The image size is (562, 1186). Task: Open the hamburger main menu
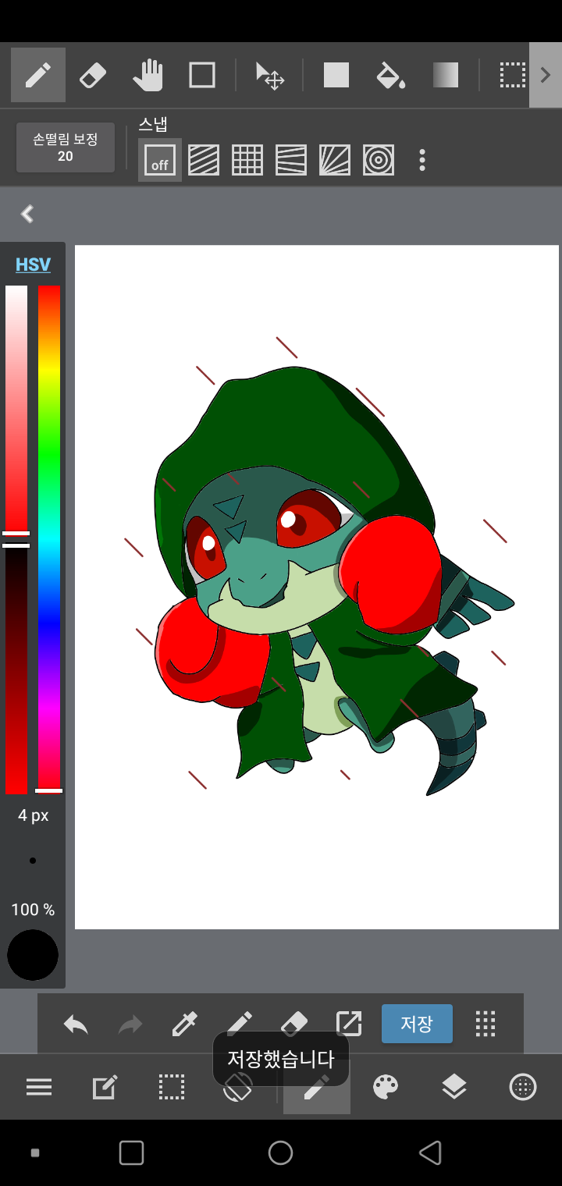pyautogui.click(x=39, y=1087)
